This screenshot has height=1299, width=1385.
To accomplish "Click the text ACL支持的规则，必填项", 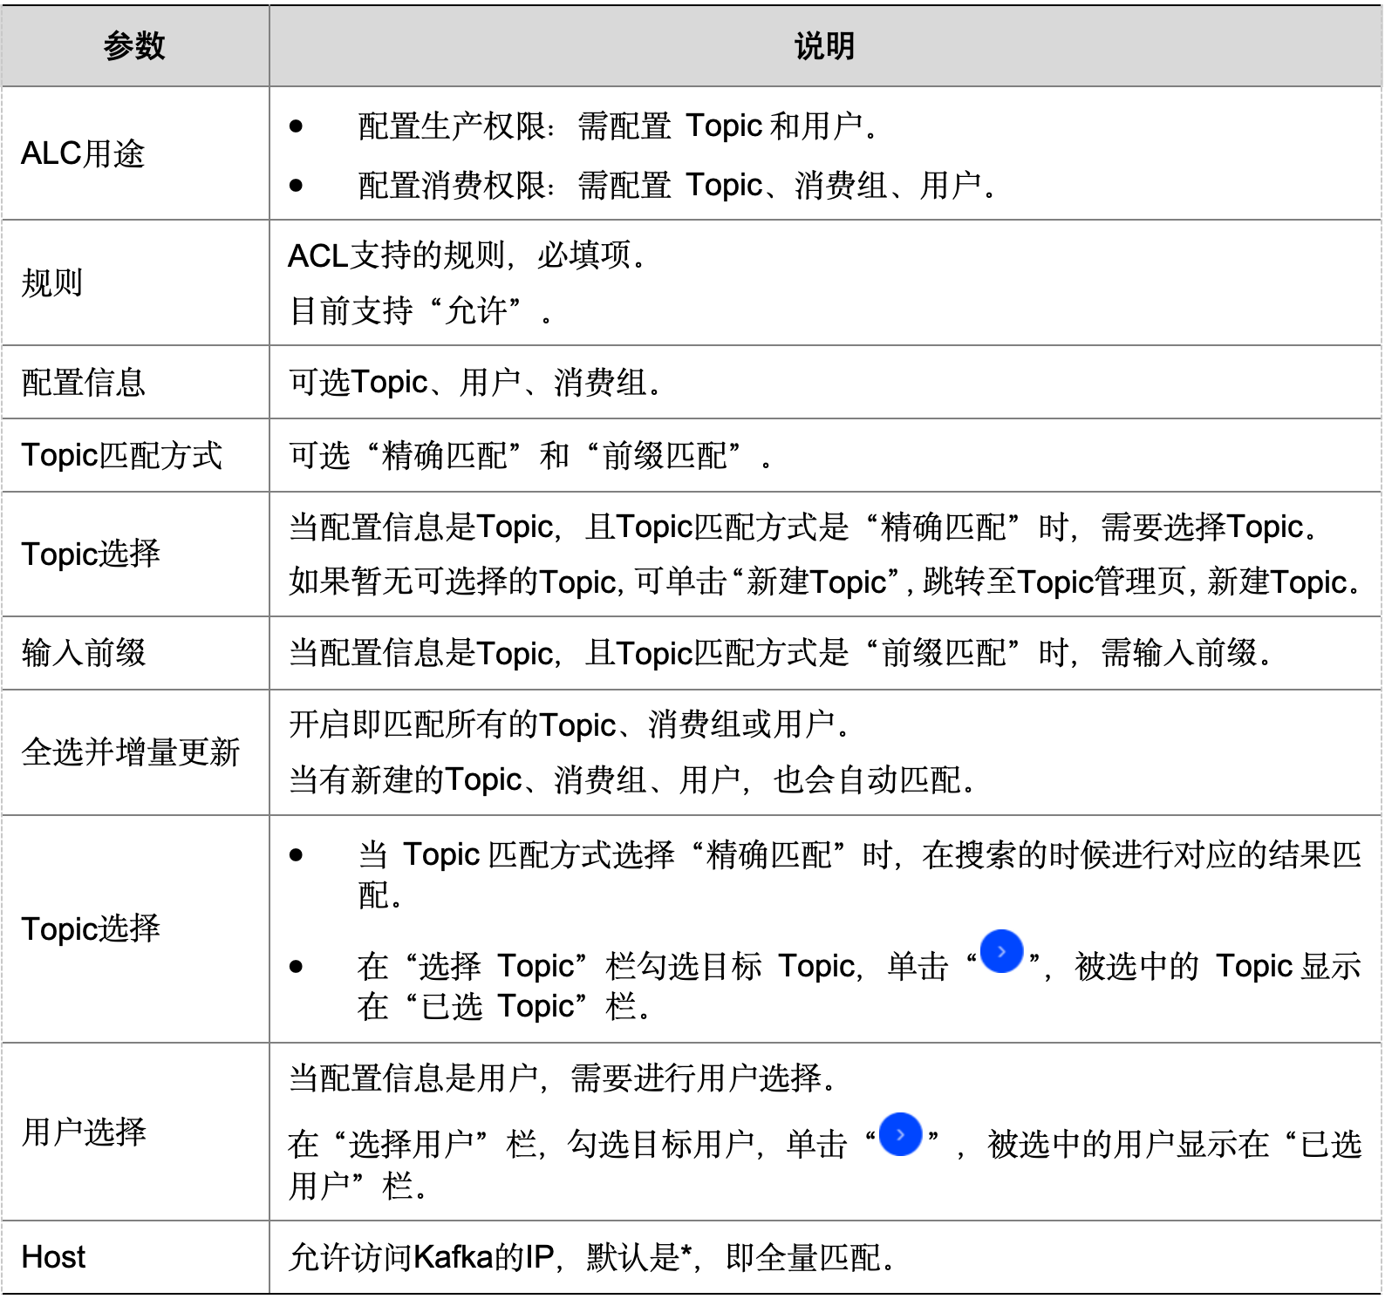I will coord(467,255).
